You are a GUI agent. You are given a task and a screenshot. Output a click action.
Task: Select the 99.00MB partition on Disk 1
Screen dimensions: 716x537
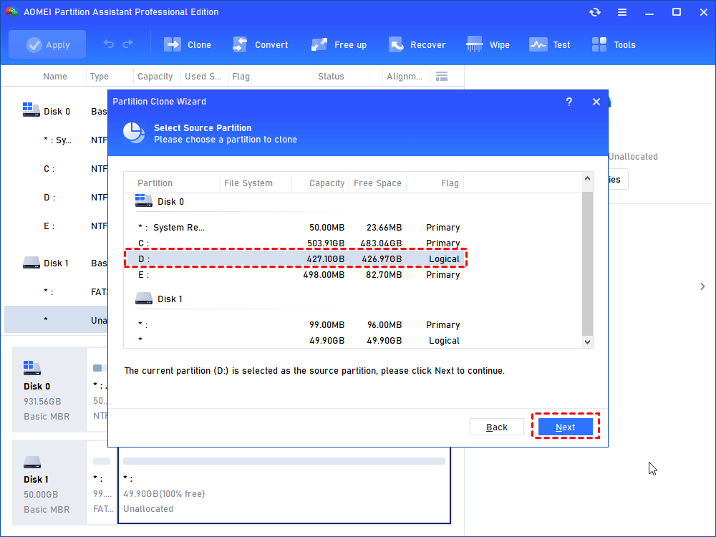(x=296, y=324)
